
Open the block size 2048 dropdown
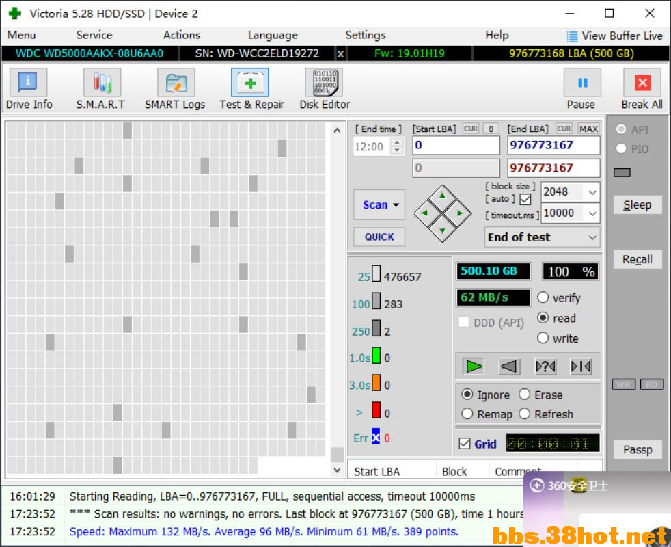[592, 192]
